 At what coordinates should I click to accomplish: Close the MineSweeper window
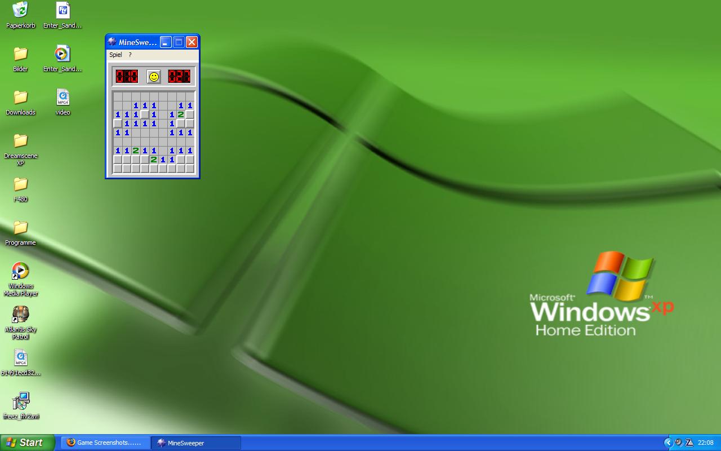[x=192, y=42]
